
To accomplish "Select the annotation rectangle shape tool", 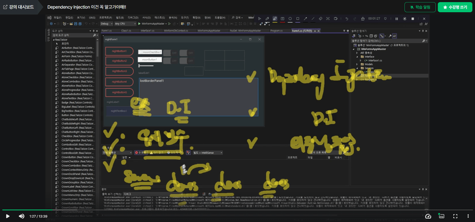I will 297,18.
